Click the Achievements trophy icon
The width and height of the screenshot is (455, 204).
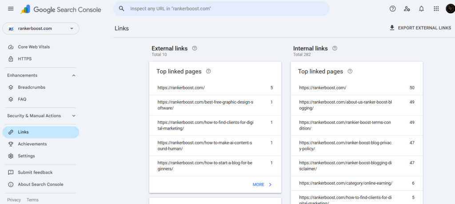11,144
